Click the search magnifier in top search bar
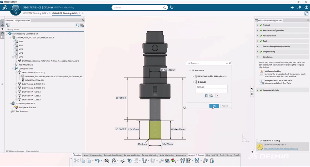Screen dimensions: 310x167 click(x=164, y=8)
